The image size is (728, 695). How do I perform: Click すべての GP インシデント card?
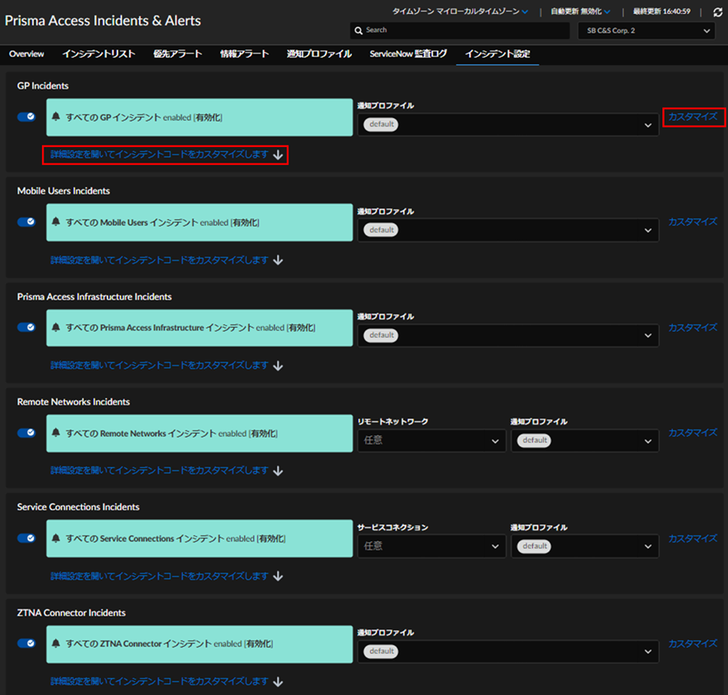point(200,117)
